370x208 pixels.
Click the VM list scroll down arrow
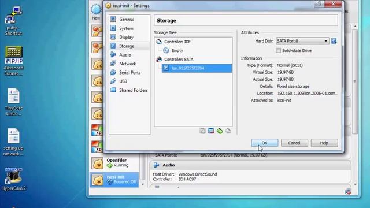pos(142,184)
